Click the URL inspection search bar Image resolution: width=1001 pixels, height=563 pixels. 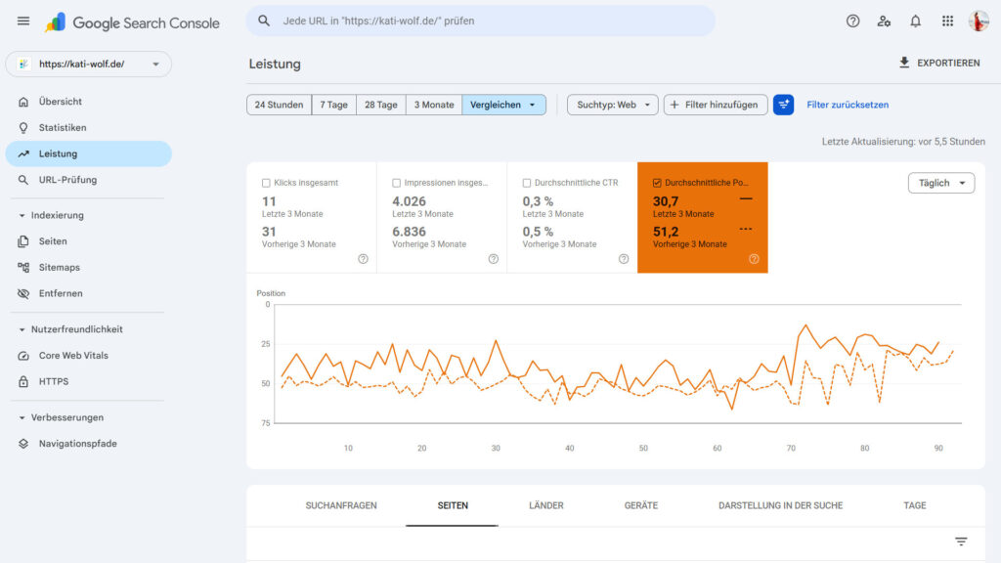479,21
